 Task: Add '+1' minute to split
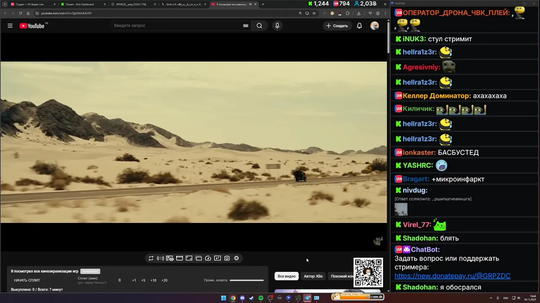click(134, 280)
